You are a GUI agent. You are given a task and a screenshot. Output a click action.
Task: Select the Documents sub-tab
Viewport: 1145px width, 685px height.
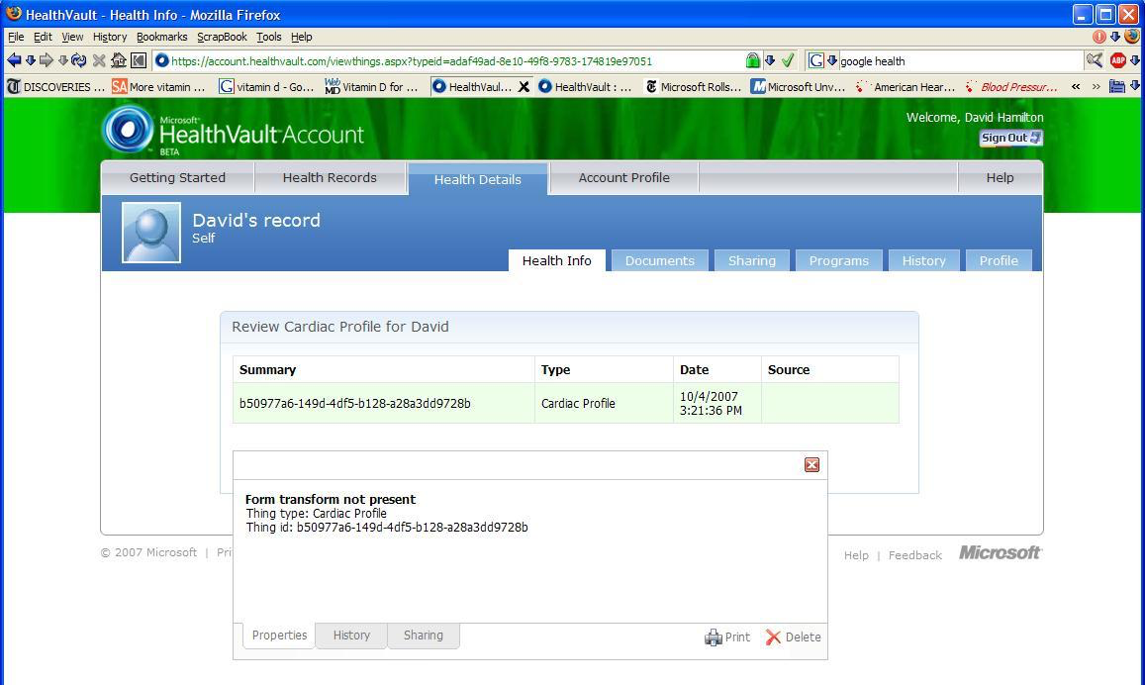point(659,260)
